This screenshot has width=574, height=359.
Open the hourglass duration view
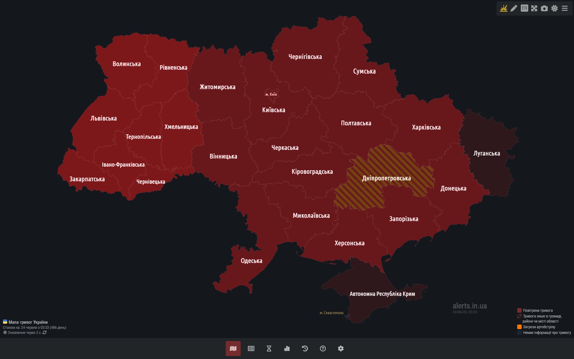click(x=269, y=349)
